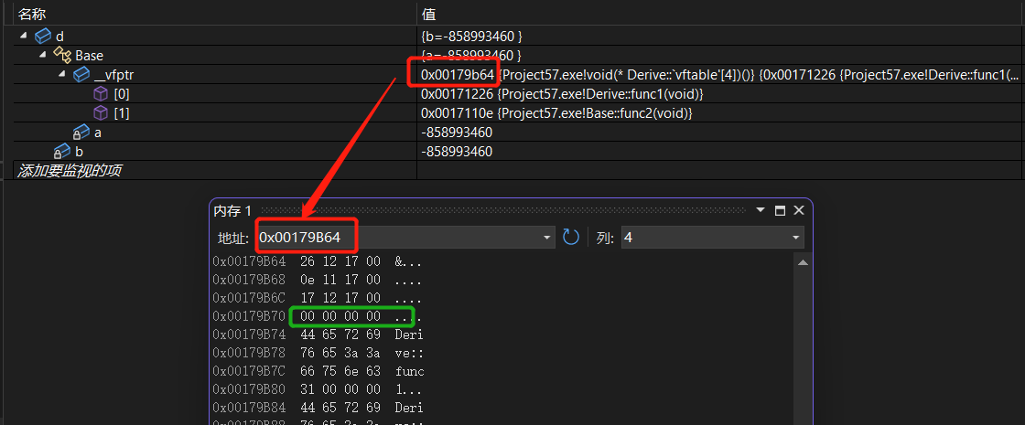Select the watch row for variable b
Image resolution: width=1025 pixels, height=425 pixels.
click(x=516, y=152)
